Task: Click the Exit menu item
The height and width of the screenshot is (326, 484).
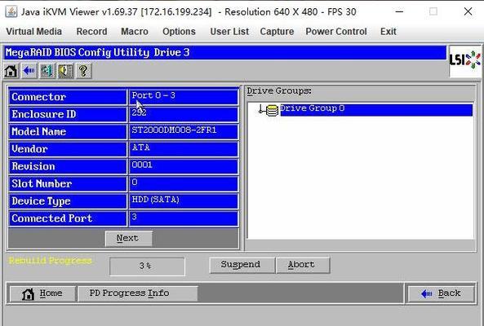Action: pos(389,32)
